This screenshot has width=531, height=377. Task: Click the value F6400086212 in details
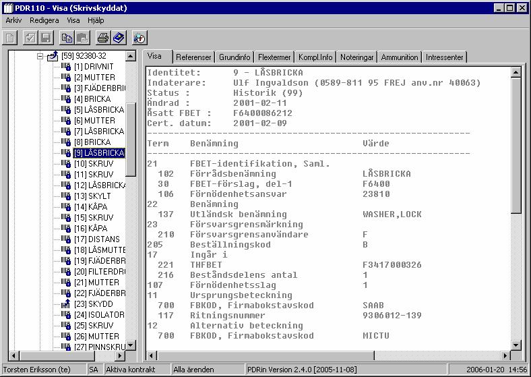click(262, 113)
